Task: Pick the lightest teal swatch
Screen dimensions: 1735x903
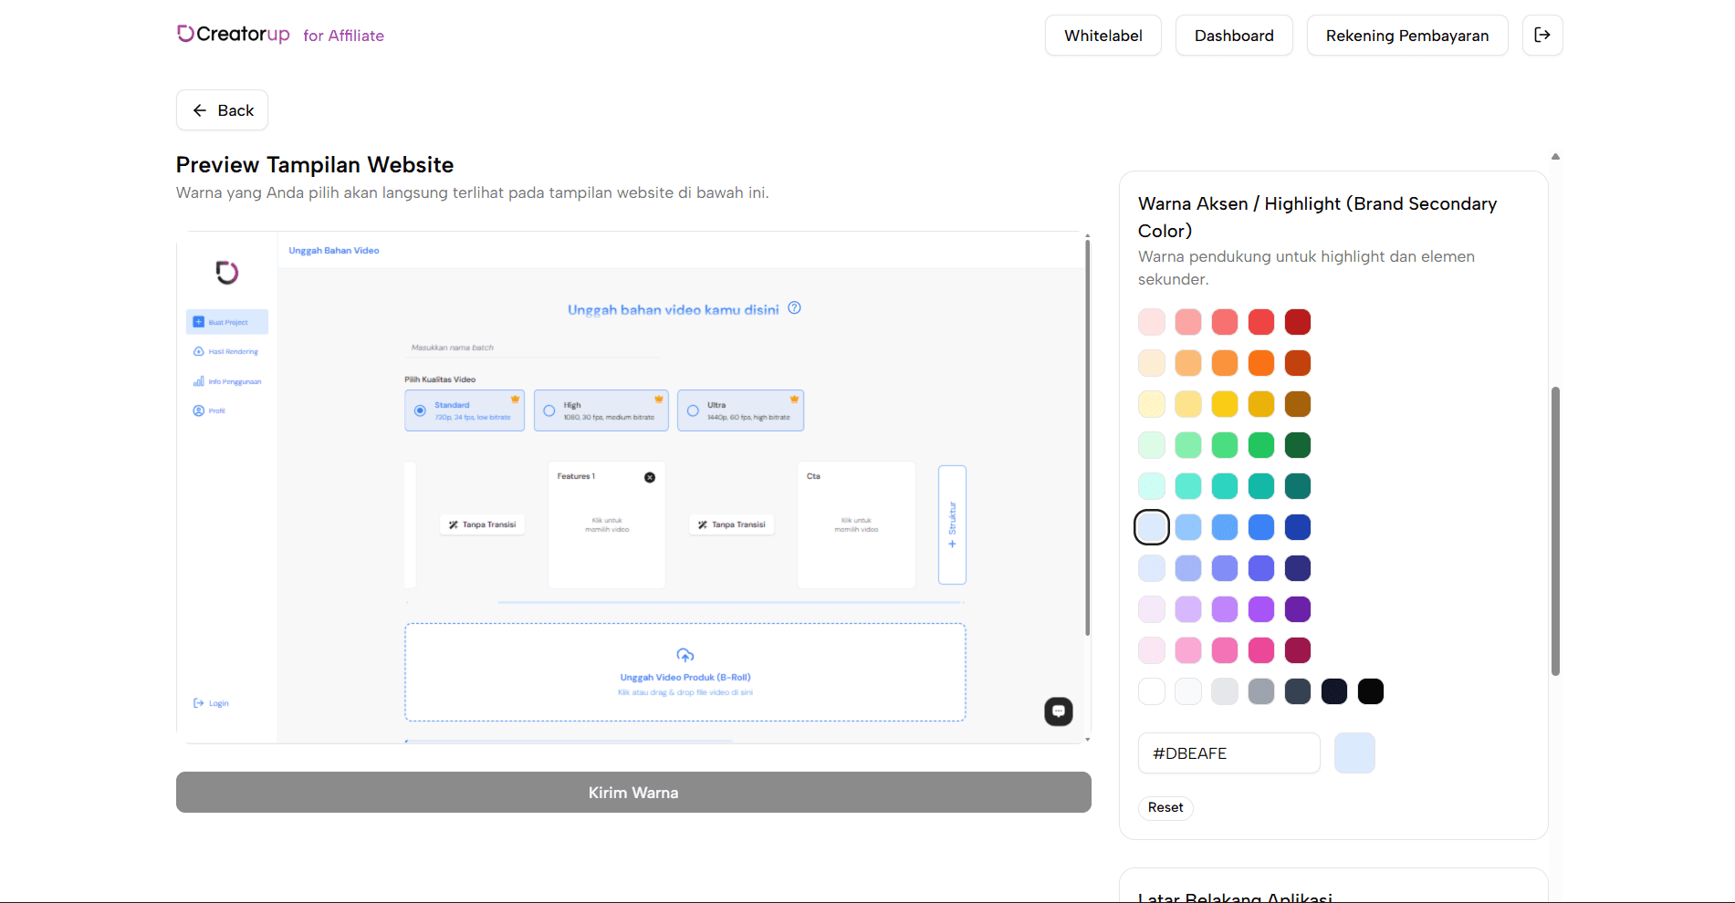Action: pyautogui.click(x=1152, y=486)
